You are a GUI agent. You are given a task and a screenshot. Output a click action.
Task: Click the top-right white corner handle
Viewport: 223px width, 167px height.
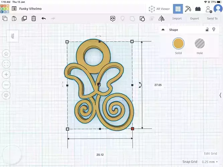coord(132,41)
